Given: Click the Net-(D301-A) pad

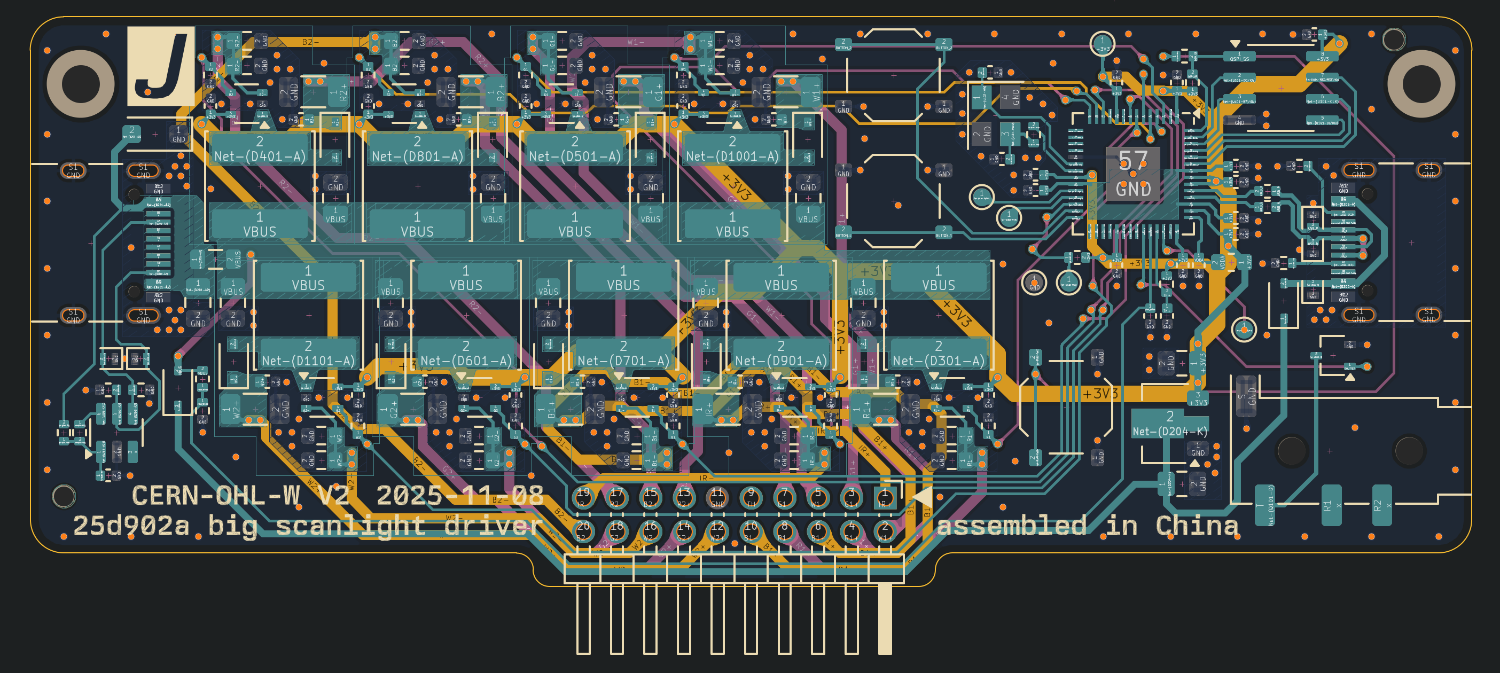Looking at the screenshot, I should coord(938,354).
